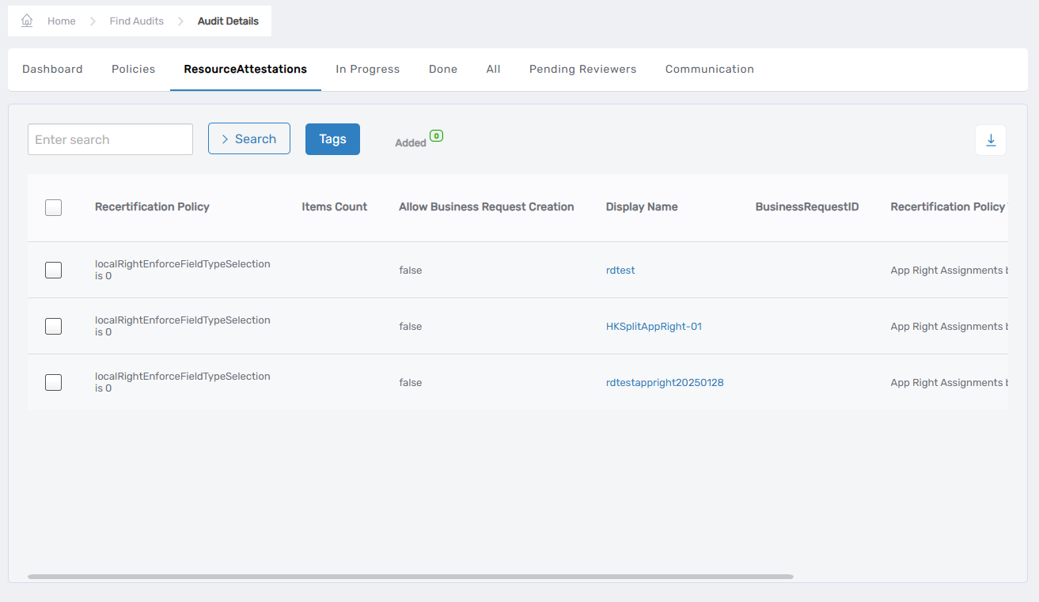Click the Added count badge

pos(436,136)
